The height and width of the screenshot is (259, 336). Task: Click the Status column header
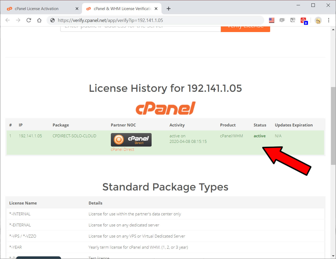pyautogui.click(x=260, y=125)
